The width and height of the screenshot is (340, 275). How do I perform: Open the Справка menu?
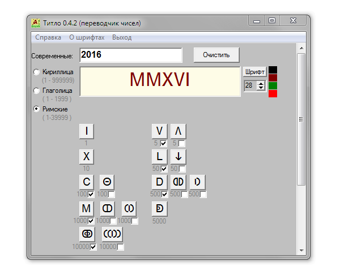point(48,37)
